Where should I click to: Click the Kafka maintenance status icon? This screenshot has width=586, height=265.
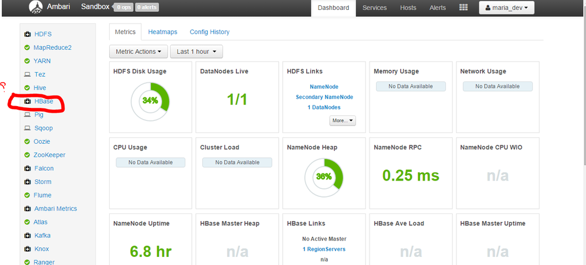(x=27, y=236)
